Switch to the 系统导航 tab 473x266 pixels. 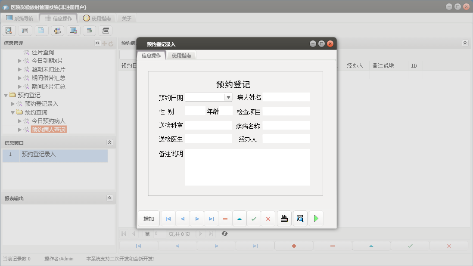pos(20,18)
